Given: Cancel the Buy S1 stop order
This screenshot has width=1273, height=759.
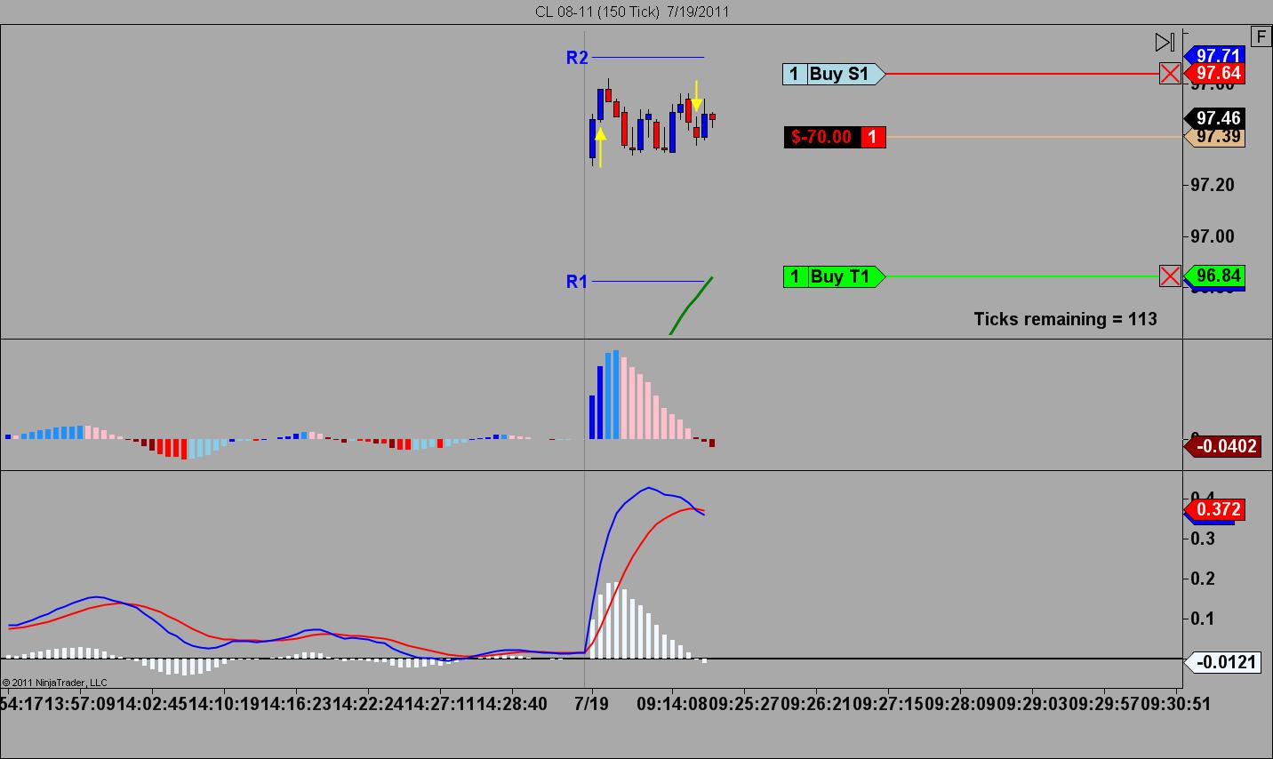Looking at the screenshot, I should click(1170, 74).
